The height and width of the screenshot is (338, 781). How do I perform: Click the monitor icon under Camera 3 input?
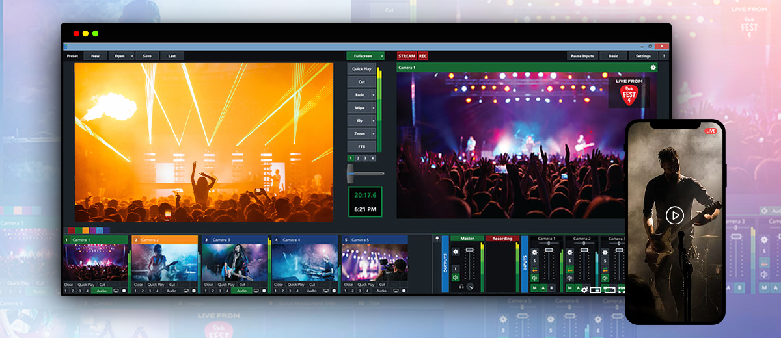(256, 291)
